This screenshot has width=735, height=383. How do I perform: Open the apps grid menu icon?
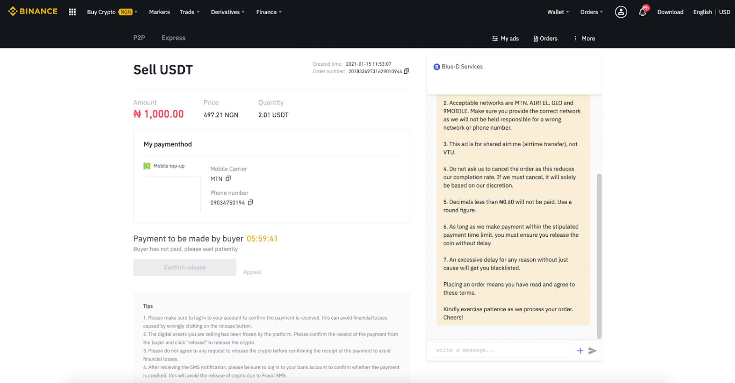(72, 12)
